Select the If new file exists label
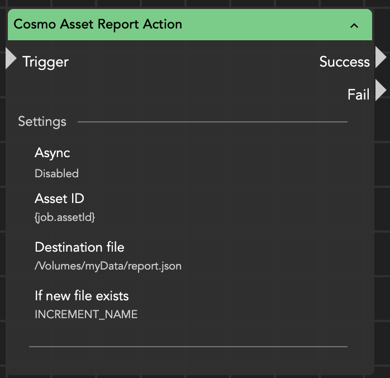This screenshot has width=390, height=378. click(82, 295)
